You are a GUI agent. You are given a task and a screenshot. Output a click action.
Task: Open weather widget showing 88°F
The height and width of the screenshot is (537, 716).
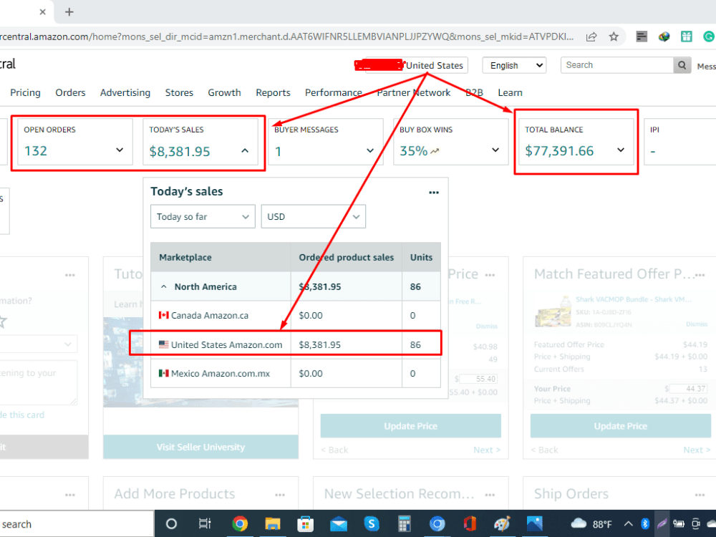591,524
